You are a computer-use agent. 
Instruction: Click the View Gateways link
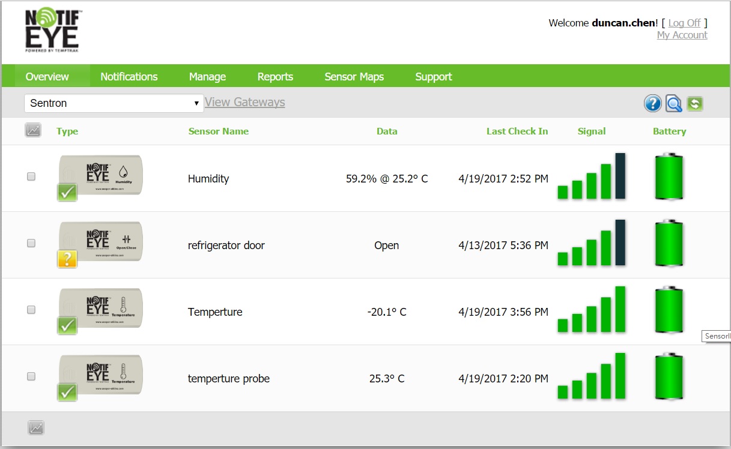pos(244,102)
